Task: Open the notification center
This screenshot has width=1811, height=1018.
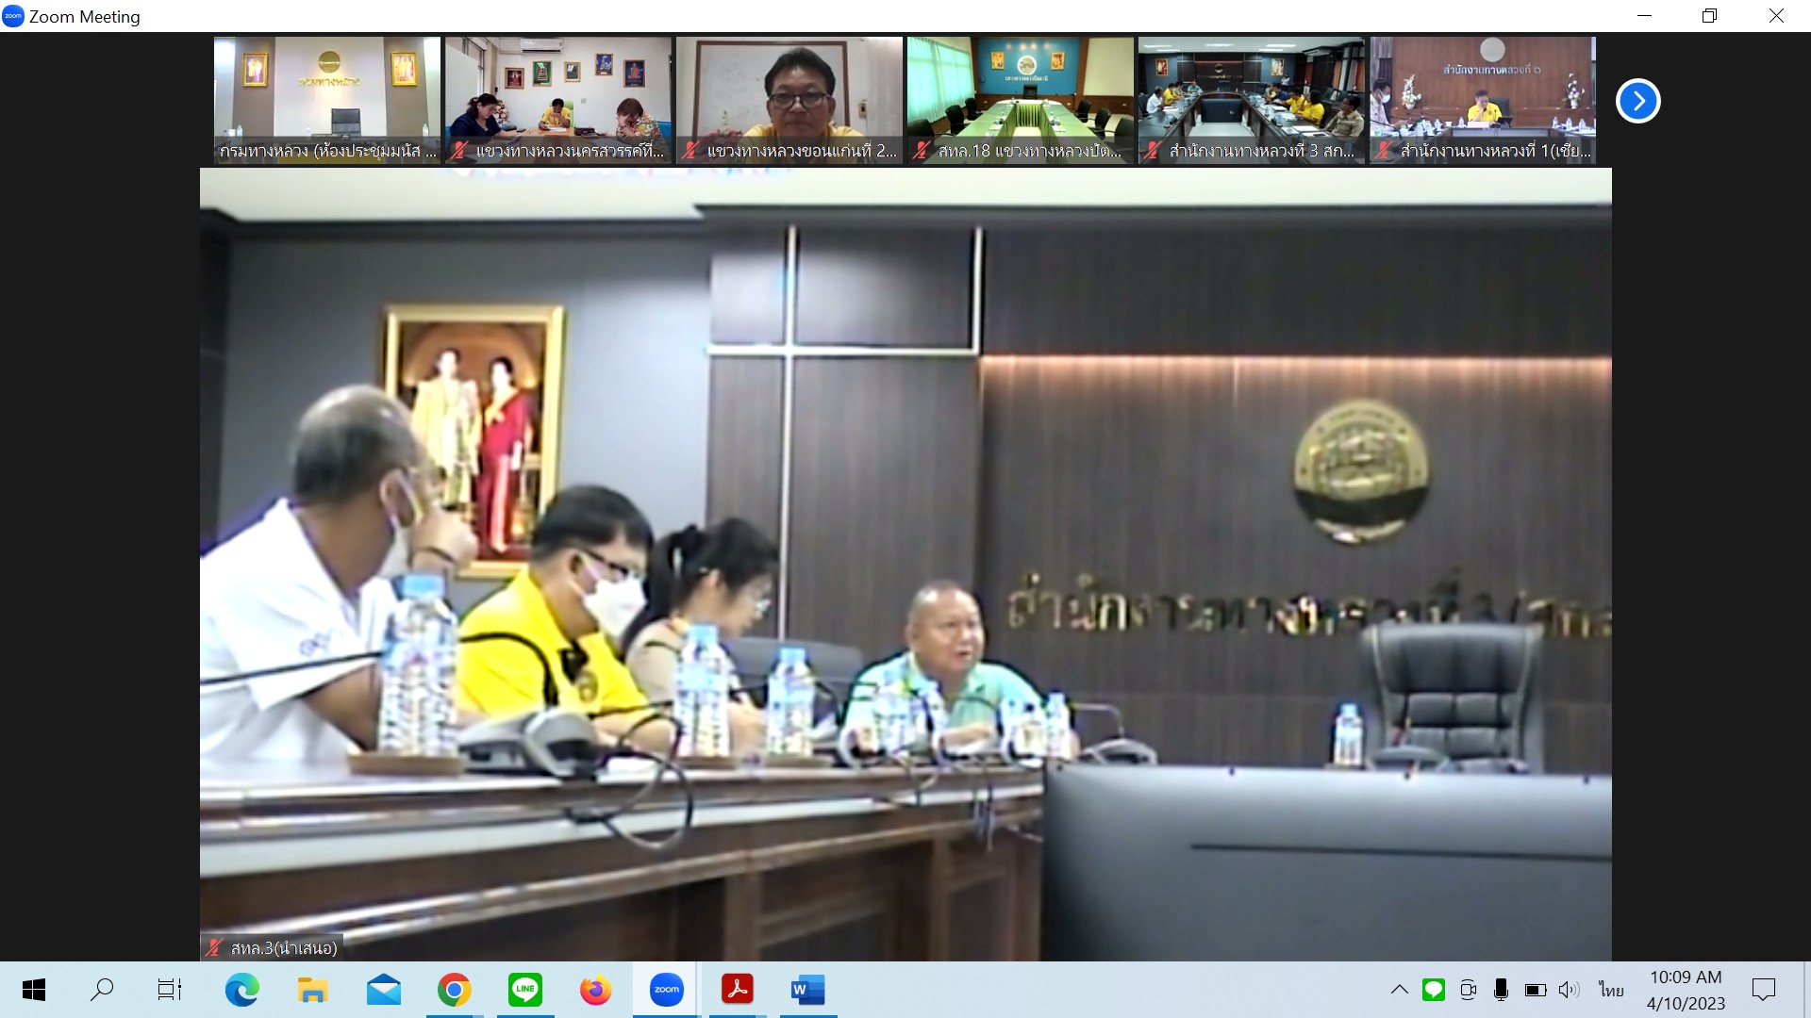Action: (x=1763, y=990)
